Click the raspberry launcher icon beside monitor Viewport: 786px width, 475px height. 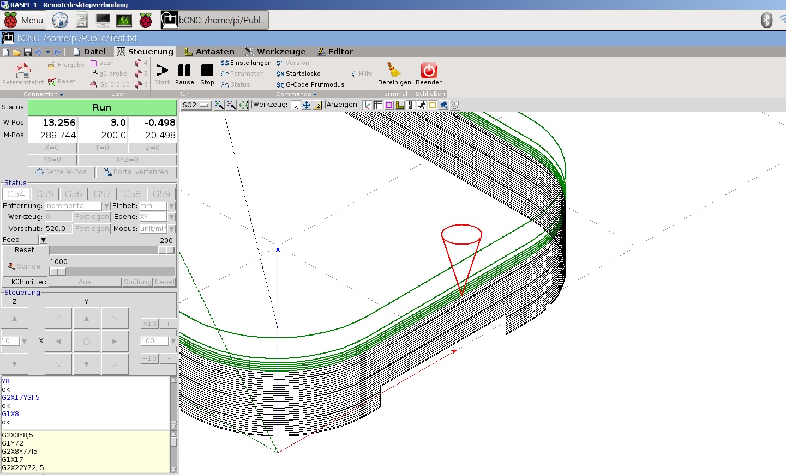click(x=146, y=21)
